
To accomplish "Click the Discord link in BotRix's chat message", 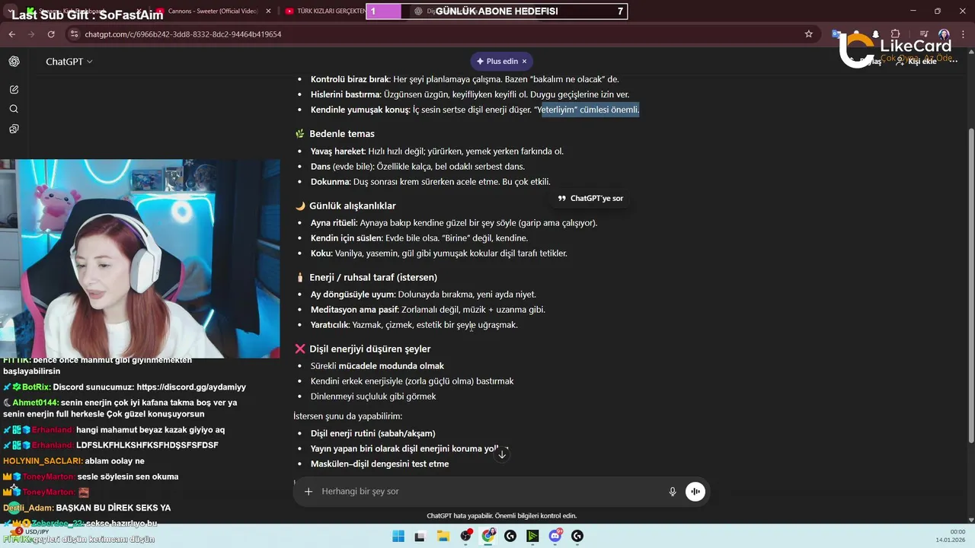I will click(191, 387).
